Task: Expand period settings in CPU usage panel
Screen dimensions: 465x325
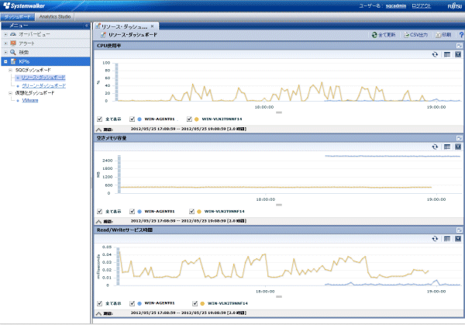Action: 98,130
